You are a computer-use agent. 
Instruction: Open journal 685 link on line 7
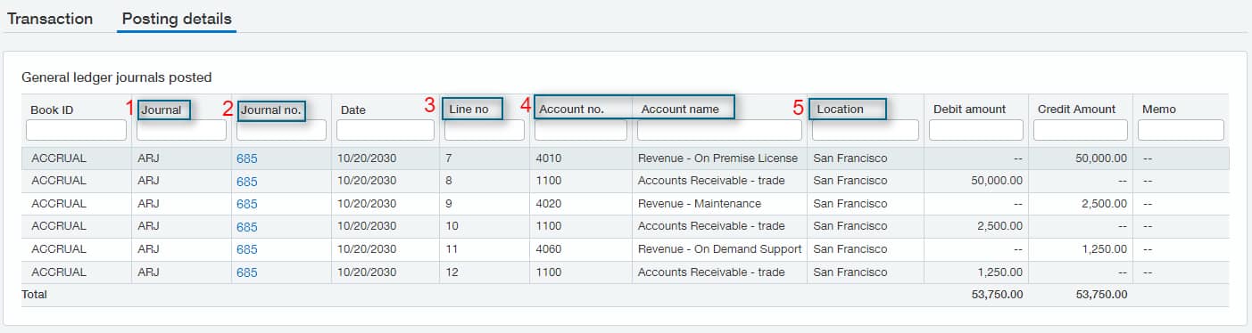(246, 158)
